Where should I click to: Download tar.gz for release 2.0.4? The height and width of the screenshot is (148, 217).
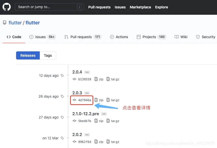click(x=115, y=79)
